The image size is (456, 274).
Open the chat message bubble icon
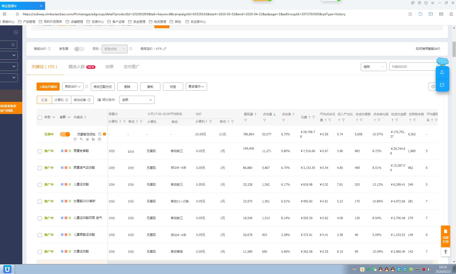click(x=442, y=85)
